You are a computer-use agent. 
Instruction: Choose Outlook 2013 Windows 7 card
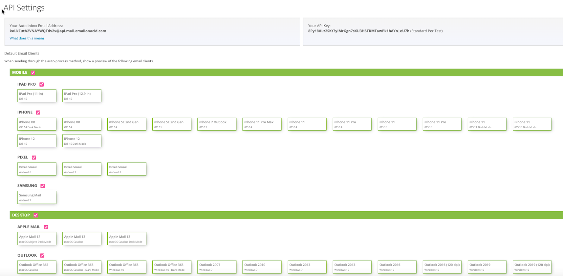coord(307,267)
